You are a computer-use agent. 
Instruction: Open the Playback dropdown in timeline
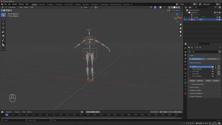tap(10, 112)
